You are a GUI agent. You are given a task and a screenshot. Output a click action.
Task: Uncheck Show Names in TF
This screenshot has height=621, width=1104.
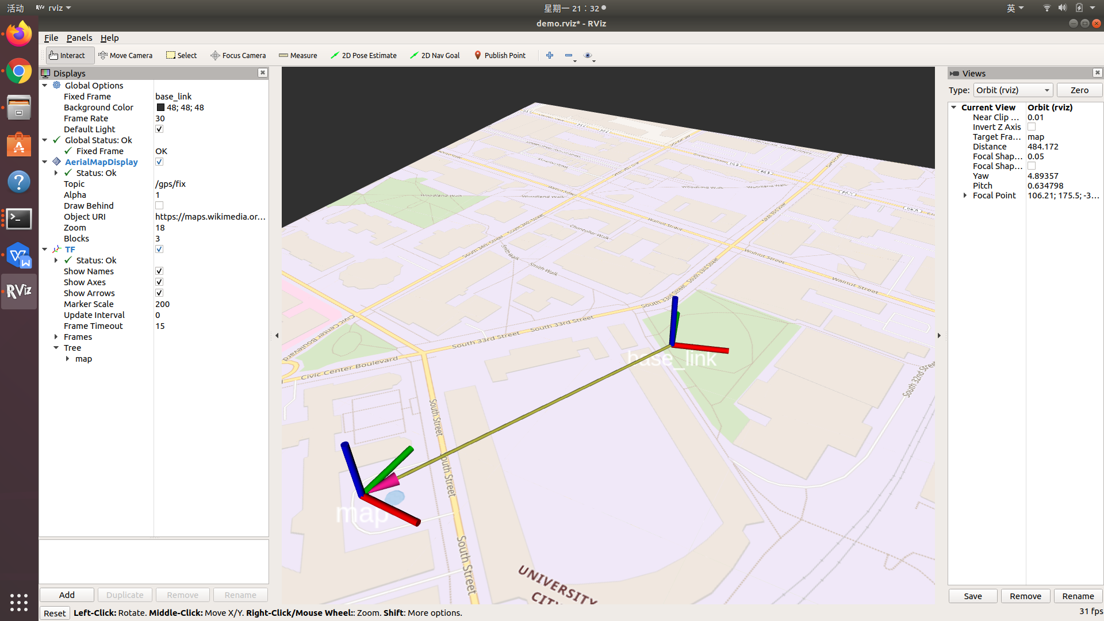(x=159, y=271)
